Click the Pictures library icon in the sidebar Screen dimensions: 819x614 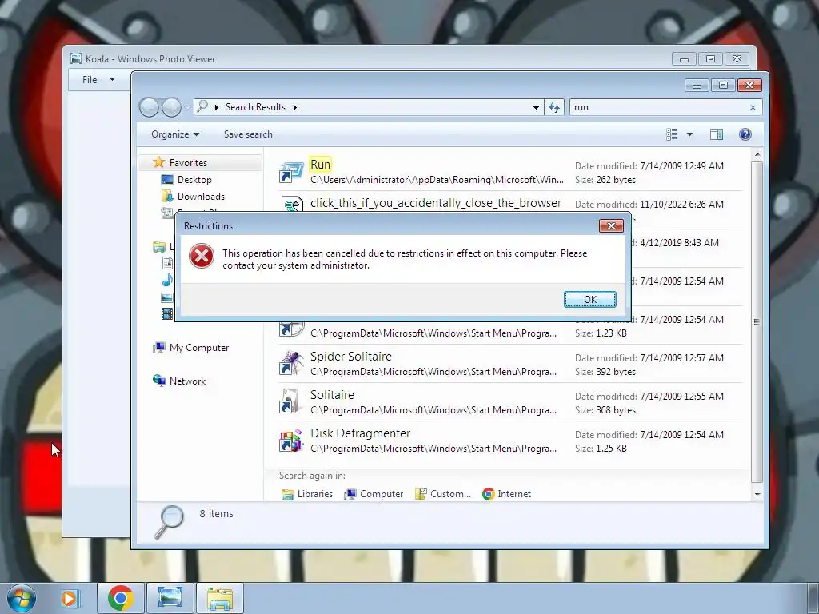[x=167, y=297]
